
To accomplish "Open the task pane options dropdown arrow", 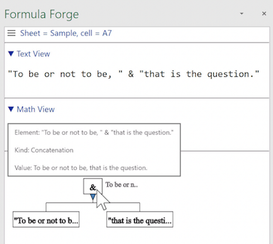I will (241, 13).
